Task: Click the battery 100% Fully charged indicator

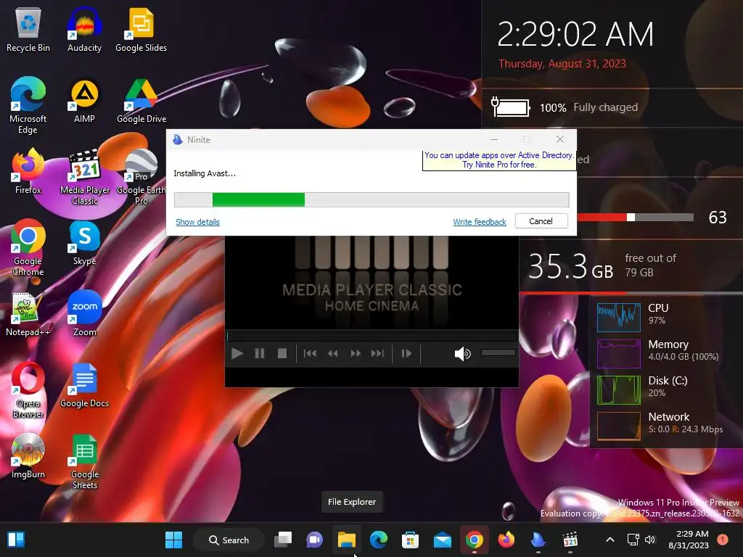Action: point(565,107)
